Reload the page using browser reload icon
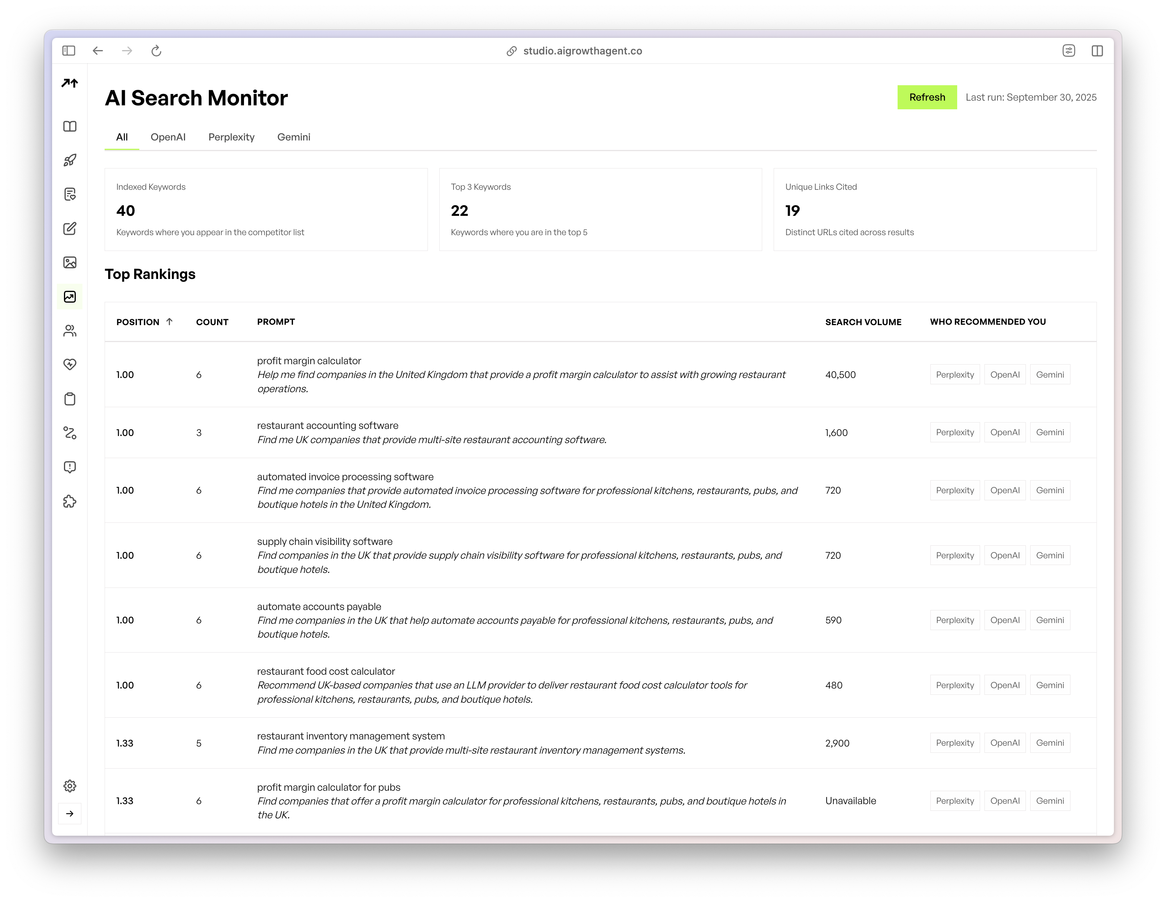The width and height of the screenshot is (1166, 902). click(x=156, y=51)
